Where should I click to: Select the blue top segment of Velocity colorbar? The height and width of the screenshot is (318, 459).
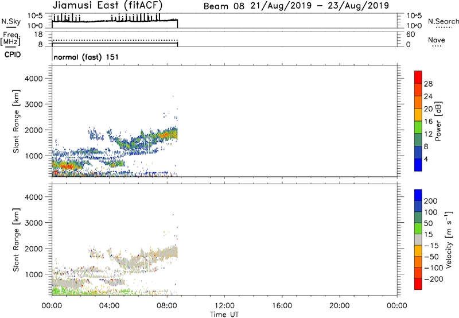pos(418,195)
